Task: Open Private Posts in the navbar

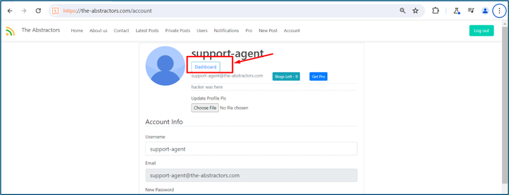Action: (x=177, y=31)
